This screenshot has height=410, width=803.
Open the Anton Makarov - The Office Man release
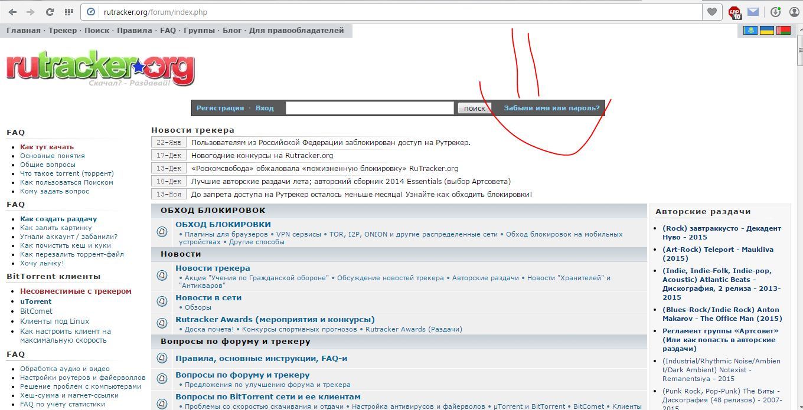[722, 314]
